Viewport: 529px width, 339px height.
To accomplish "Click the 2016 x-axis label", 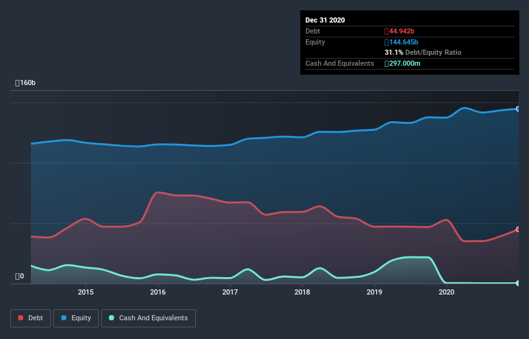I will click(x=158, y=292).
